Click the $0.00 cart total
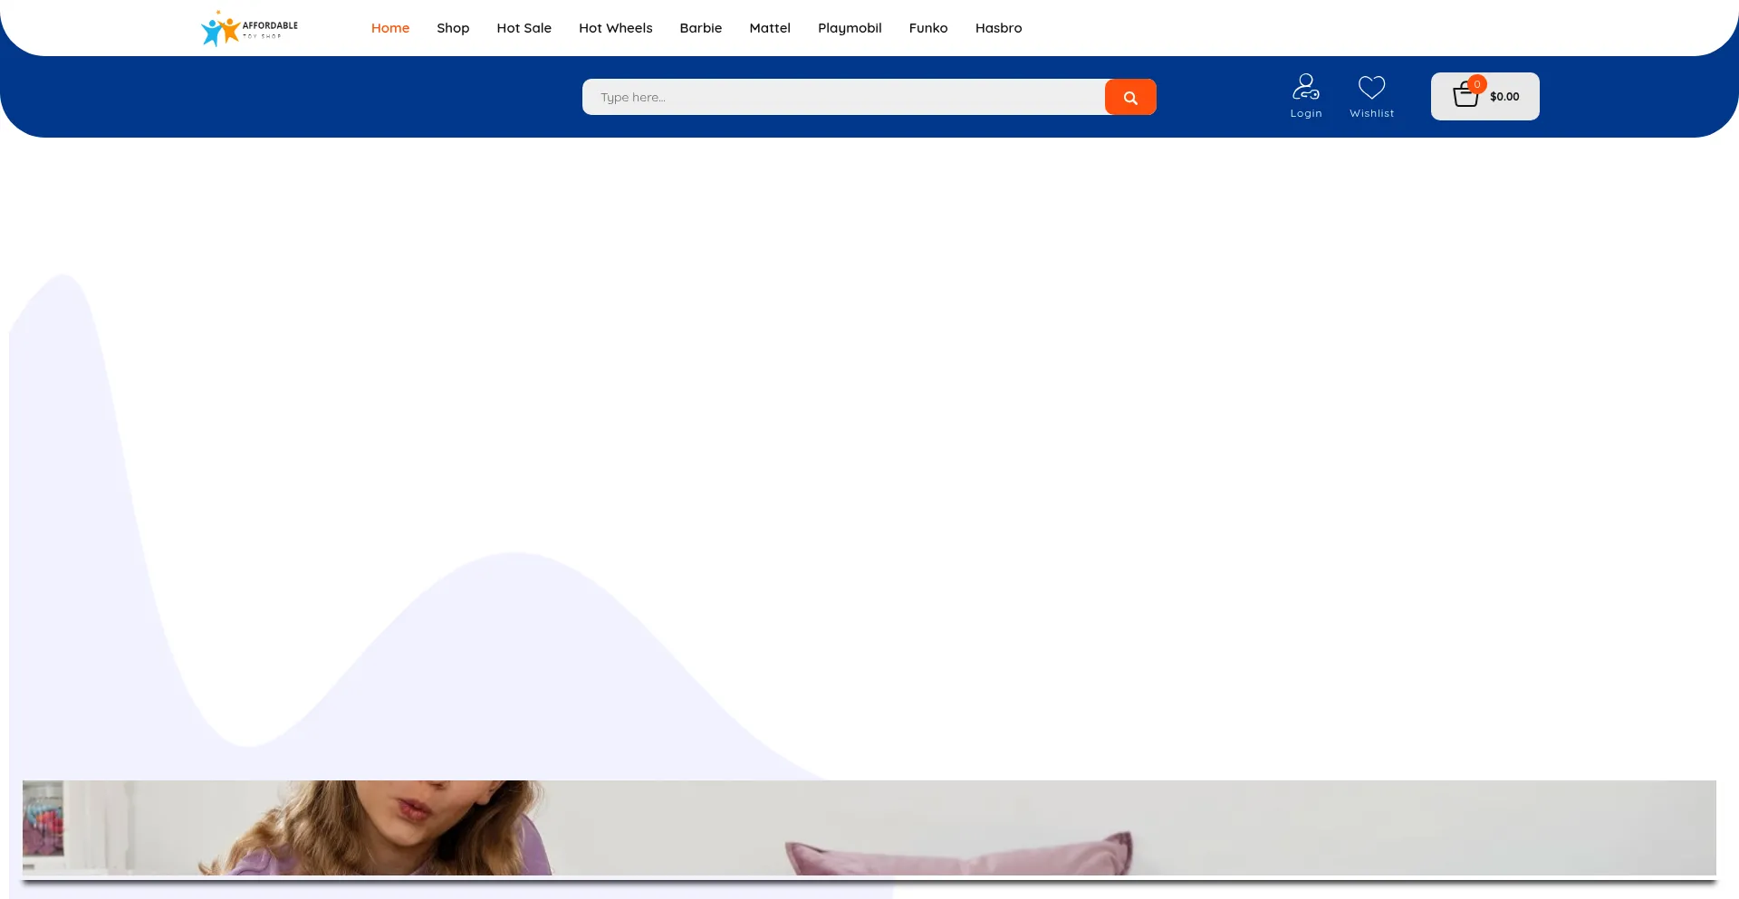1739x899 pixels. coord(1504,97)
